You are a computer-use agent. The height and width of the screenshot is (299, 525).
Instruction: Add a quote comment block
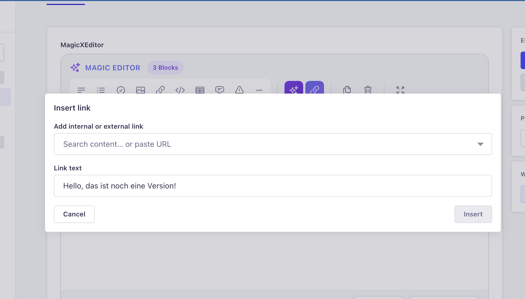[220, 90]
